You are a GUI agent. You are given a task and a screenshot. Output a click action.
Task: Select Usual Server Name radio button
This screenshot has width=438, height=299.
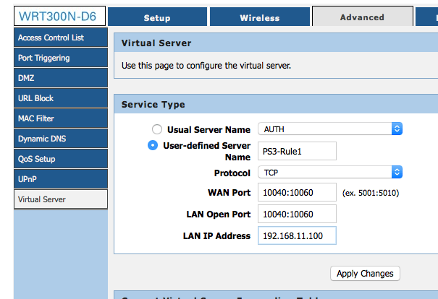157,129
